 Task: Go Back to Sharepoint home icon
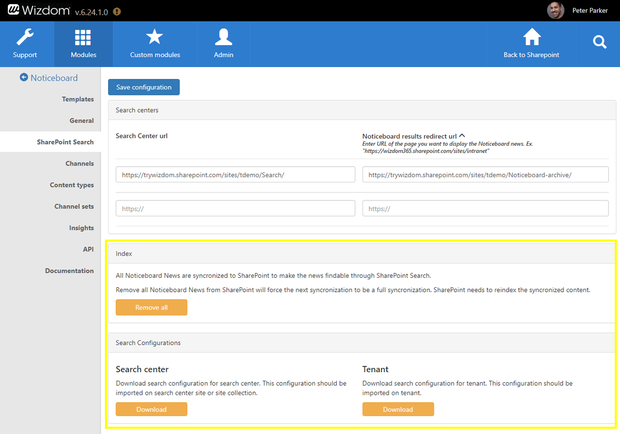click(531, 38)
